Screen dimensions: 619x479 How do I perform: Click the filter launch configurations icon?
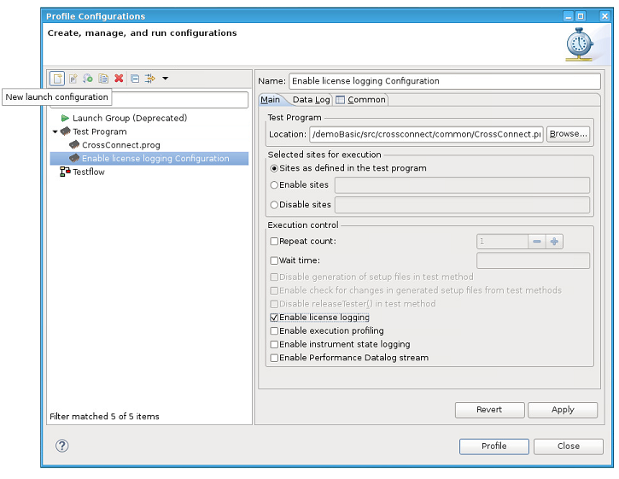pos(149,79)
